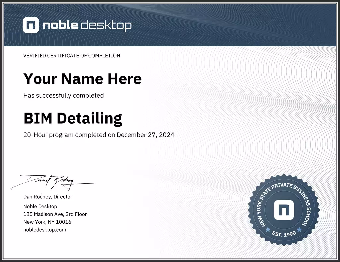Click 'Noble Desktop' text above the street address

(40, 206)
